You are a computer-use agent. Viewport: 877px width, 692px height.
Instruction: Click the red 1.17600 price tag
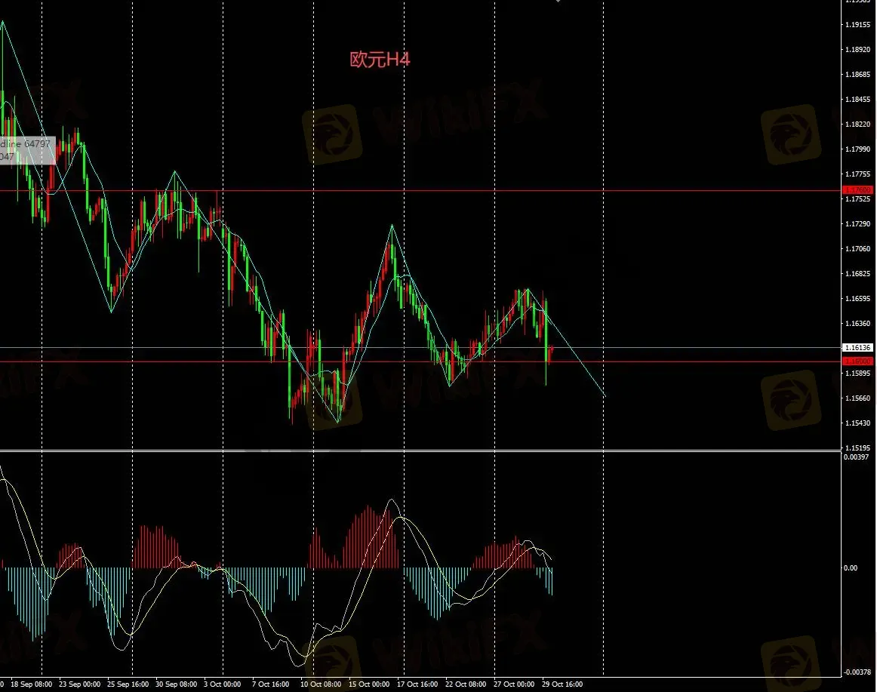pyautogui.click(x=857, y=190)
